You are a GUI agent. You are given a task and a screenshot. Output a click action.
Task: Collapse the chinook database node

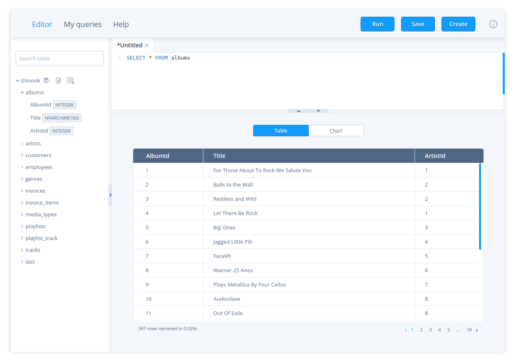point(18,81)
